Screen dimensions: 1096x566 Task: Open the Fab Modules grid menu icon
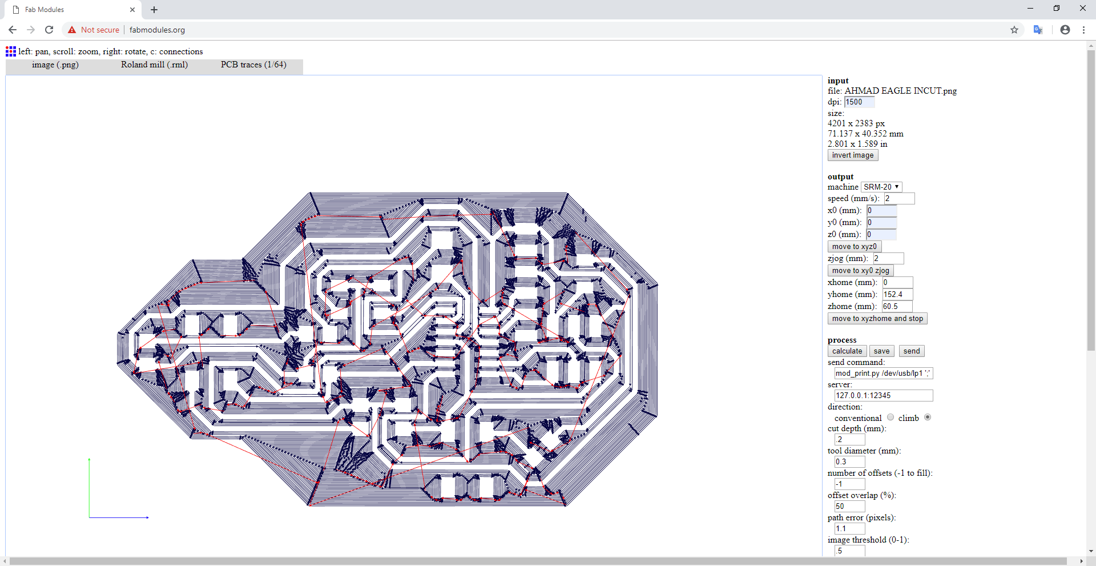[x=11, y=51]
